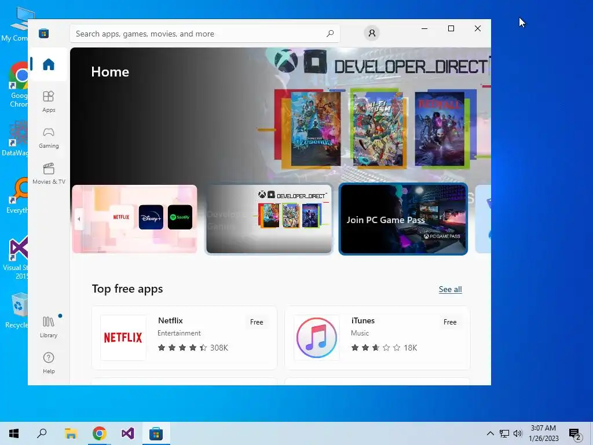Open Visual Studio from the taskbar
The image size is (593, 445).
(x=128, y=433)
